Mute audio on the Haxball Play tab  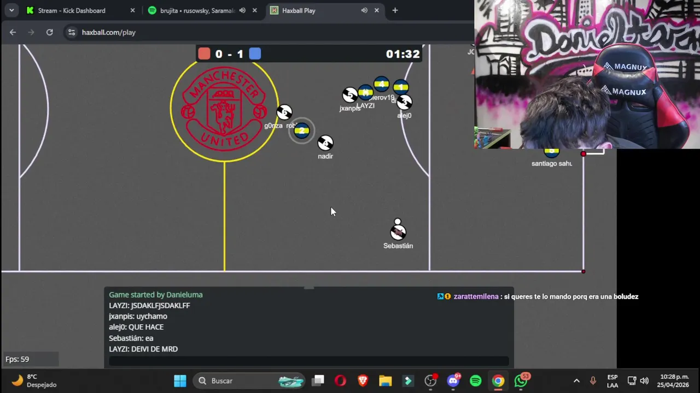[364, 10]
